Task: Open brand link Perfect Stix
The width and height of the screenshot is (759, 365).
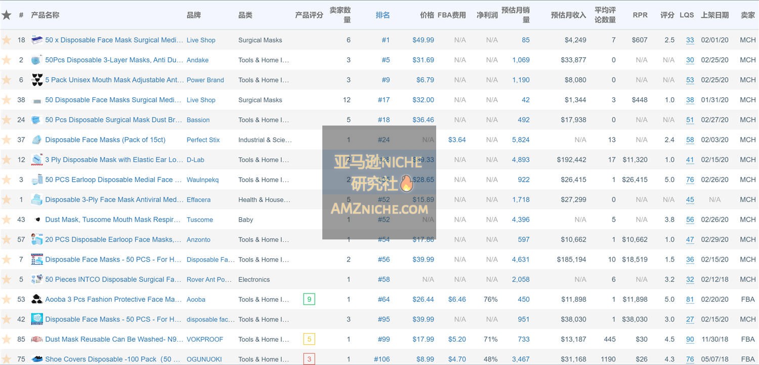Action: [x=203, y=140]
